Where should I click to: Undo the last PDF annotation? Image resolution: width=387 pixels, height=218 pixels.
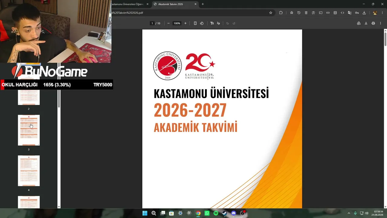point(227,23)
